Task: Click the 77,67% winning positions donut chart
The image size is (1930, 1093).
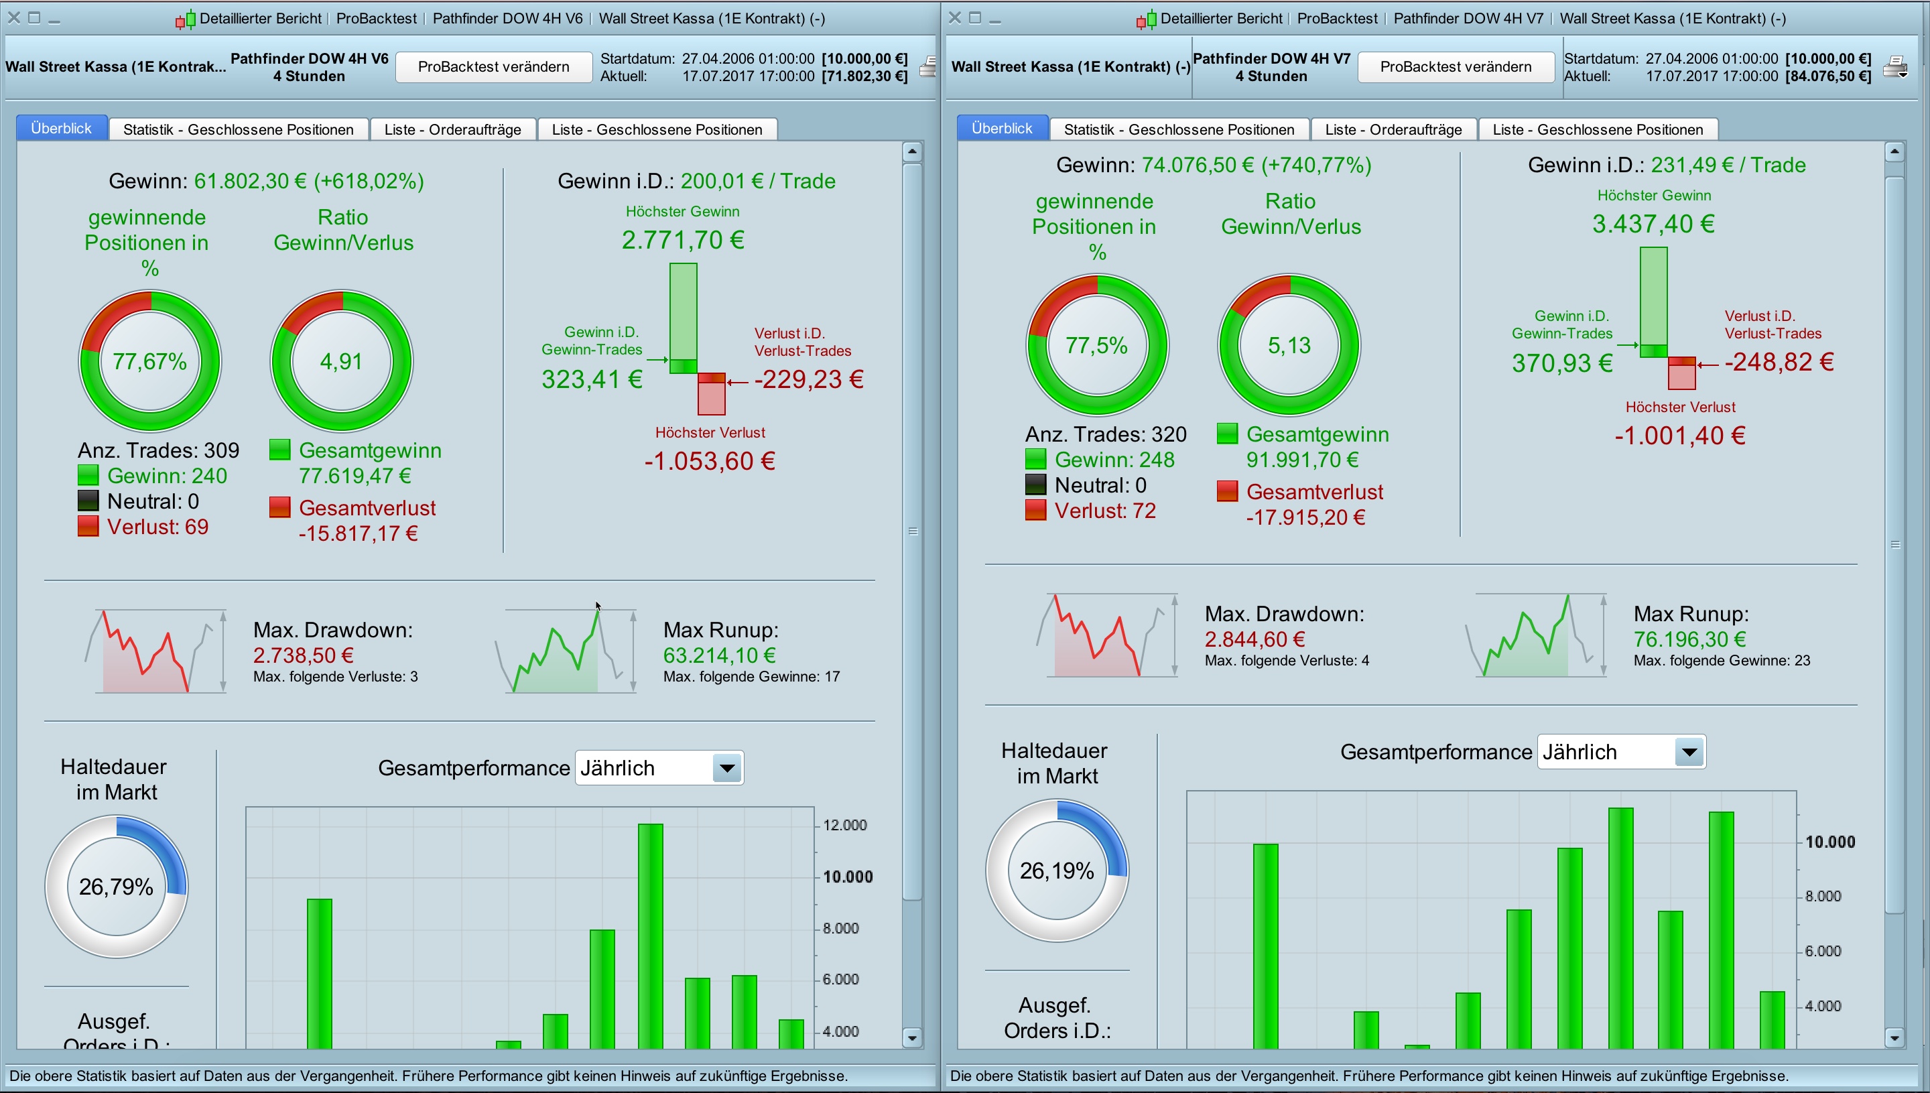Action: [x=150, y=361]
